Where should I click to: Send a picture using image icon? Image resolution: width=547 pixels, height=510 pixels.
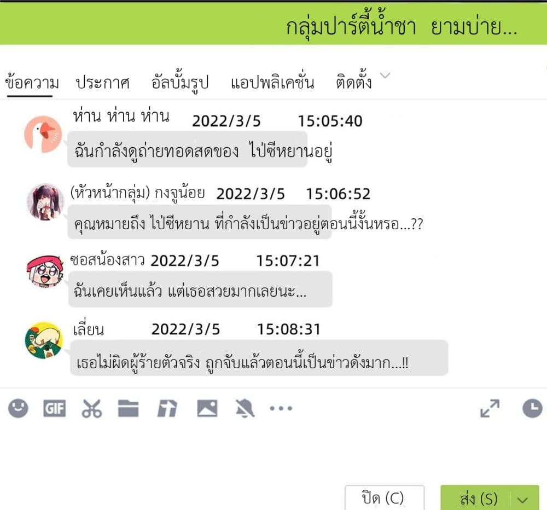click(x=207, y=408)
